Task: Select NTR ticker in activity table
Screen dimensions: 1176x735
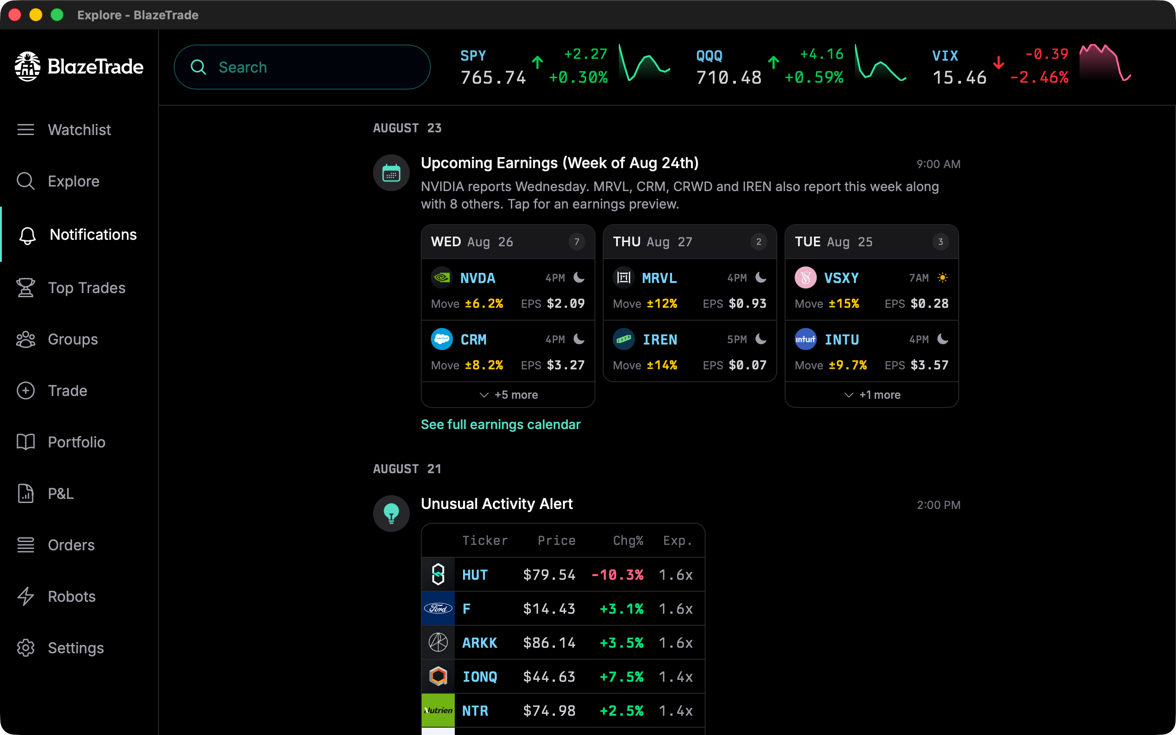Action: coord(475,711)
